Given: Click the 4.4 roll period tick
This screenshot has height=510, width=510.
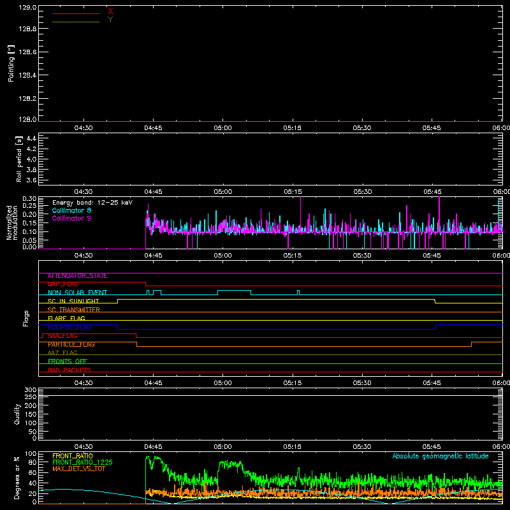Looking at the screenshot, I should click(31, 138).
